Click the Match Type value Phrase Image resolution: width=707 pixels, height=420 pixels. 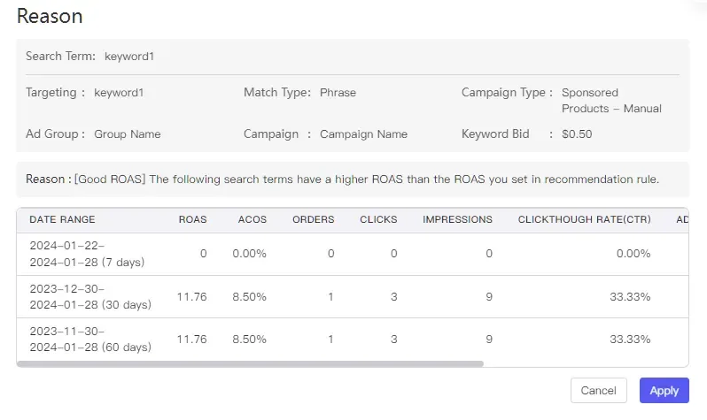338,93
